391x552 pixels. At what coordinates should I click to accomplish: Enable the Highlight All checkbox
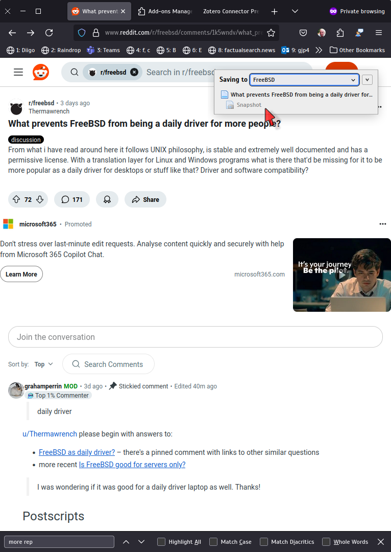point(161,542)
